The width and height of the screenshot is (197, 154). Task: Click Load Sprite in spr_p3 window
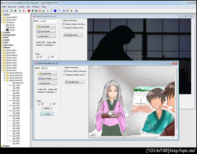[46, 27]
